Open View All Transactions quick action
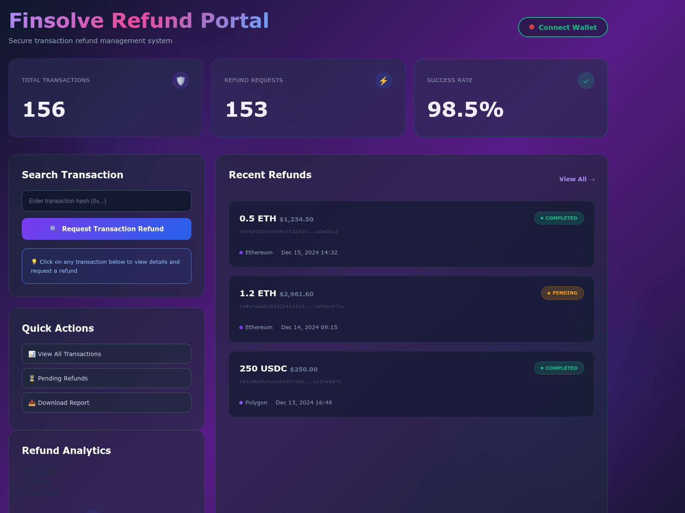This screenshot has height=513, width=685. 107,354
